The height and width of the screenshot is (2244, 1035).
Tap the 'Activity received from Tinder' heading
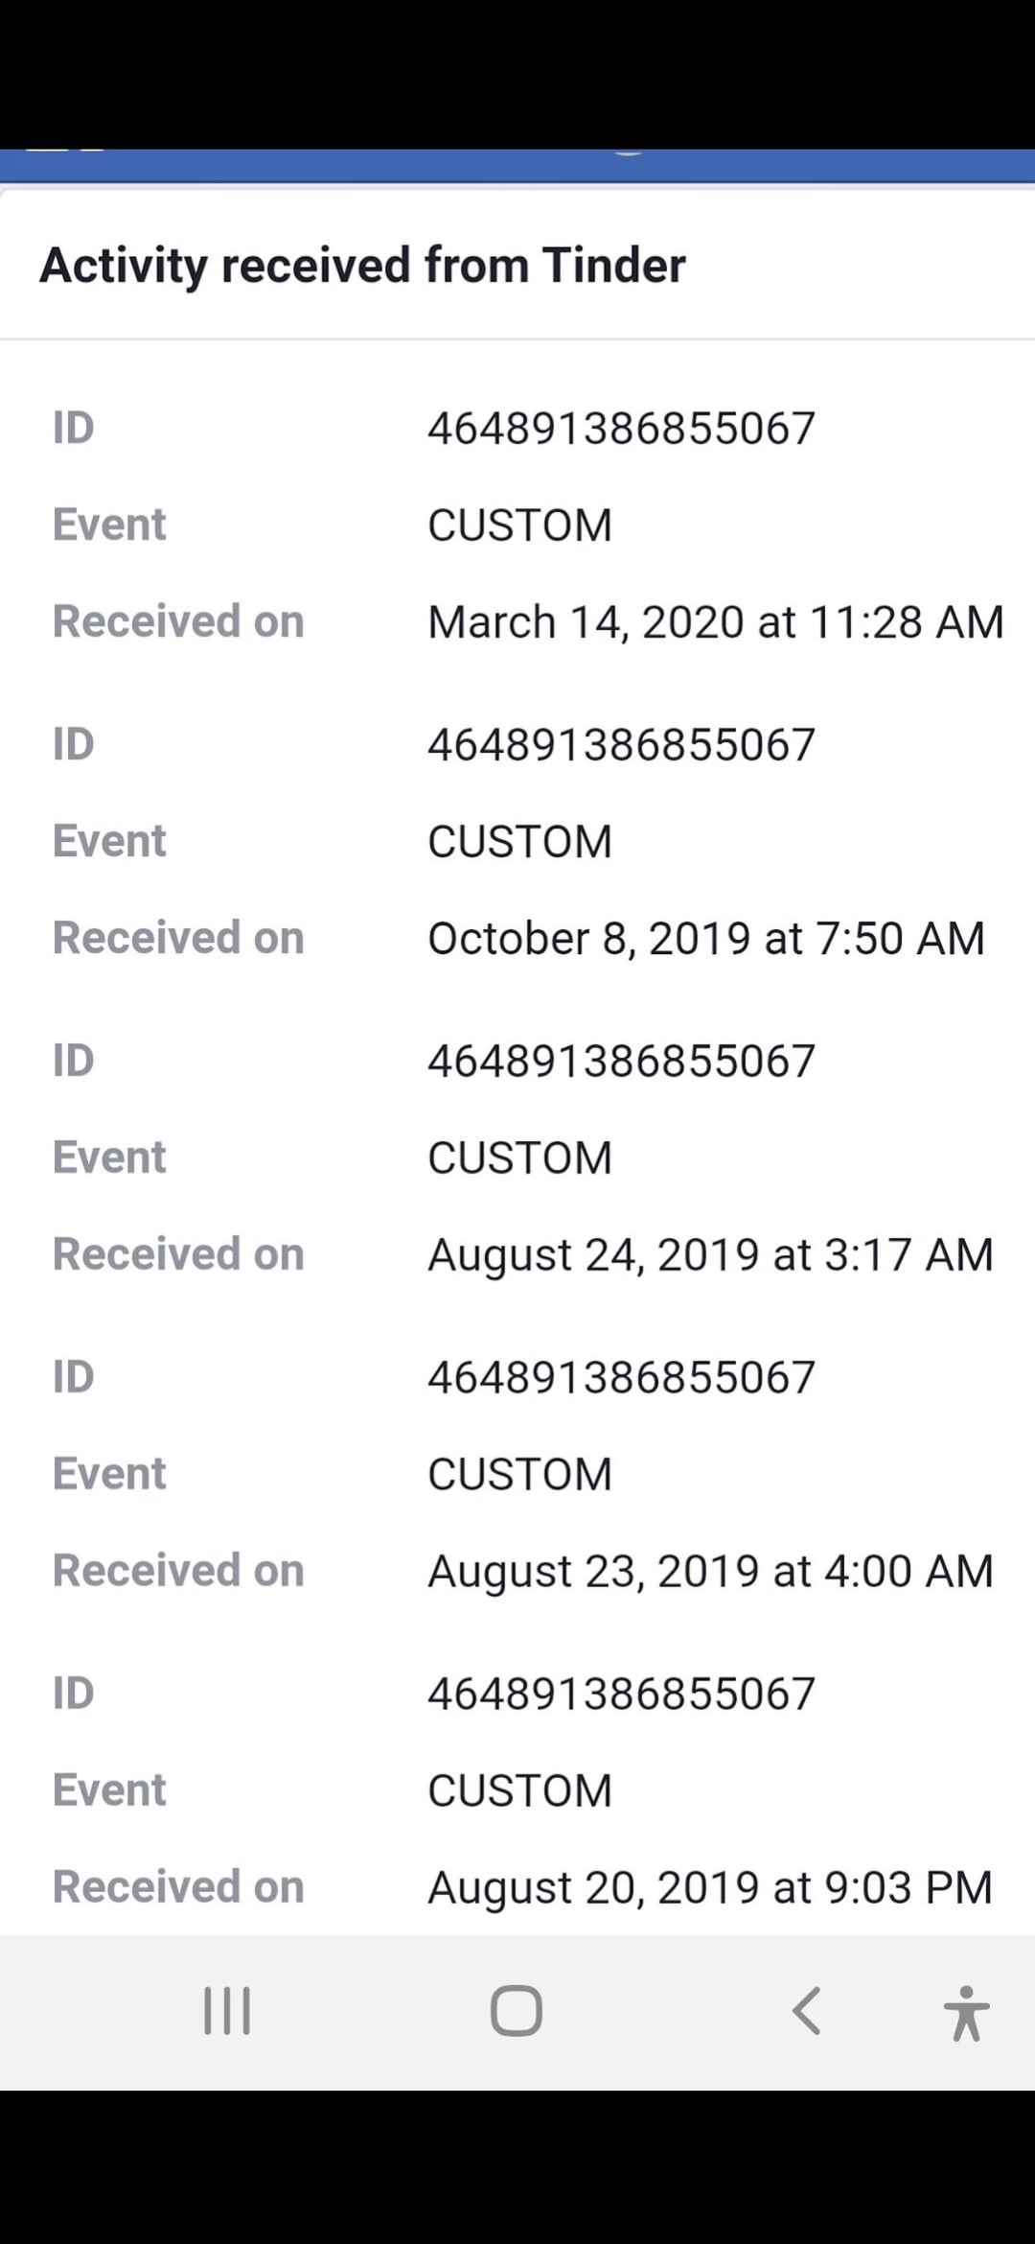point(362,266)
